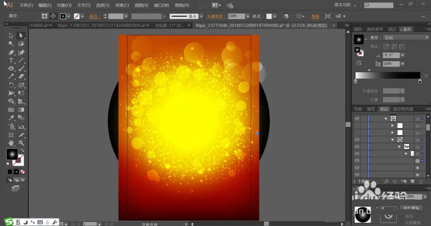
Task: Open stroke style 基本 dropdown
Action: 201,16
